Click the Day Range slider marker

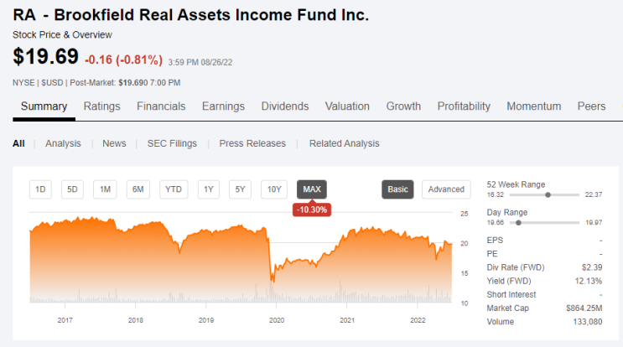coord(518,223)
